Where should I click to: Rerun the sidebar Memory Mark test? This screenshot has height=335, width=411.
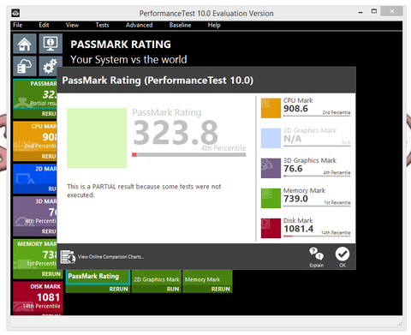click(x=51, y=274)
